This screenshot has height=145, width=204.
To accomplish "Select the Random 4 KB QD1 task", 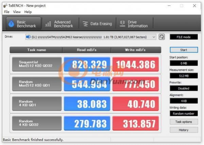I will click(x=37, y=104).
